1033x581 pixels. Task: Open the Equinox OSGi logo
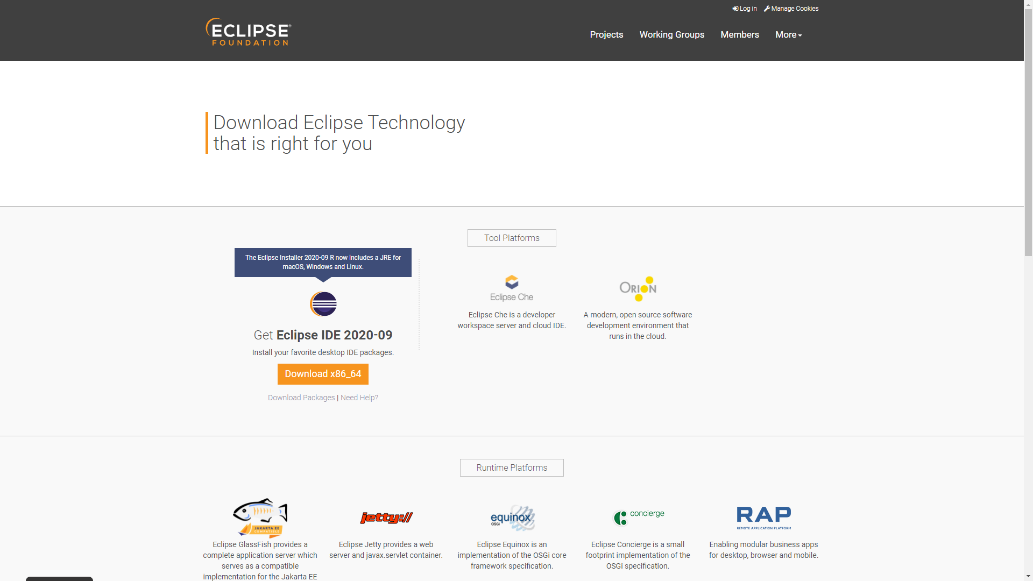[x=512, y=518]
